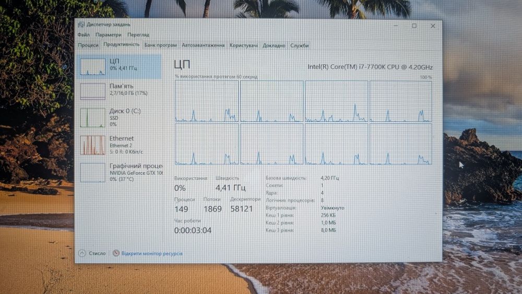Open the Параметри menu
522x294 pixels.
click(108, 34)
